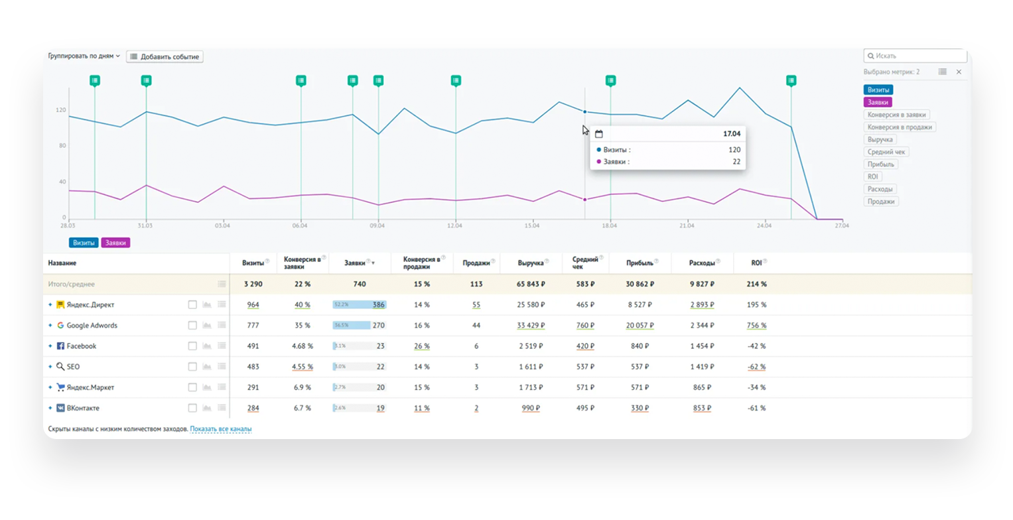Click the Добавить событие button
This screenshot has height=520, width=1013.
pos(165,56)
